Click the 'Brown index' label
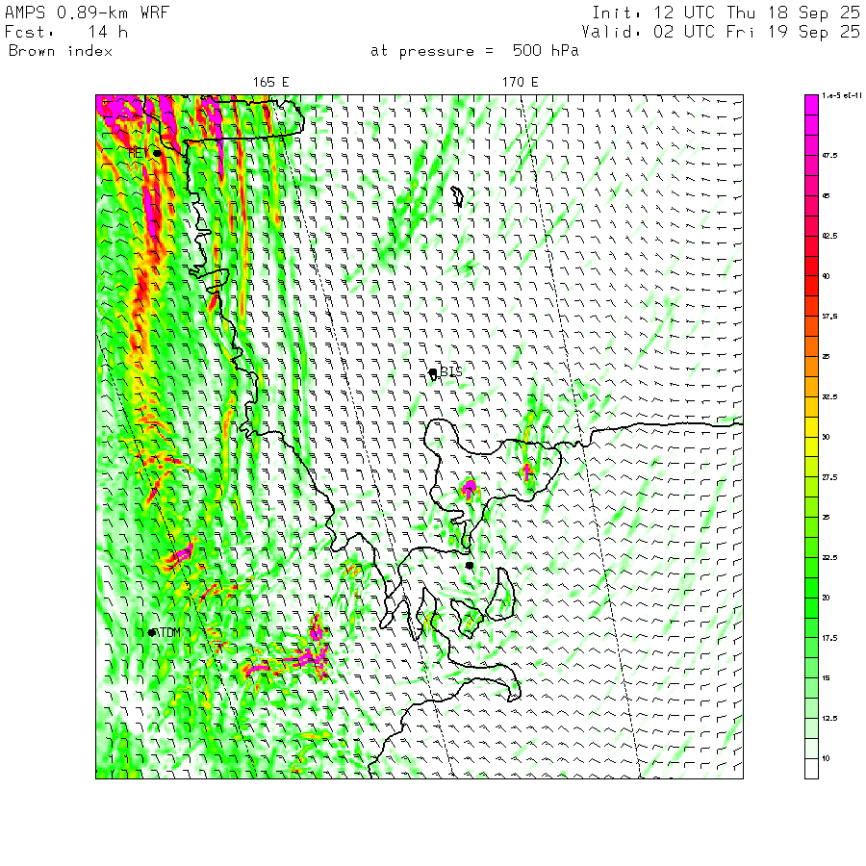The width and height of the screenshot is (866, 866). pyautogui.click(x=61, y=51)
